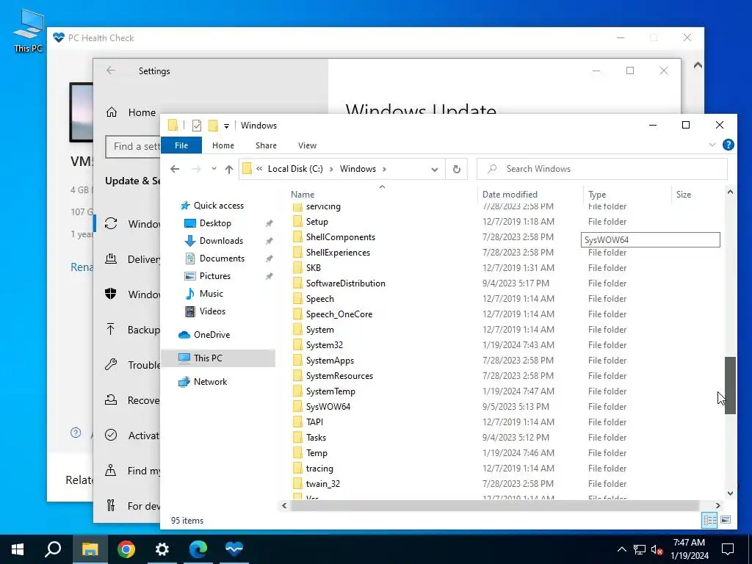752x564 pixels.
Task: Click the Properties quick access toolbar icon
Action: (197, 126)
